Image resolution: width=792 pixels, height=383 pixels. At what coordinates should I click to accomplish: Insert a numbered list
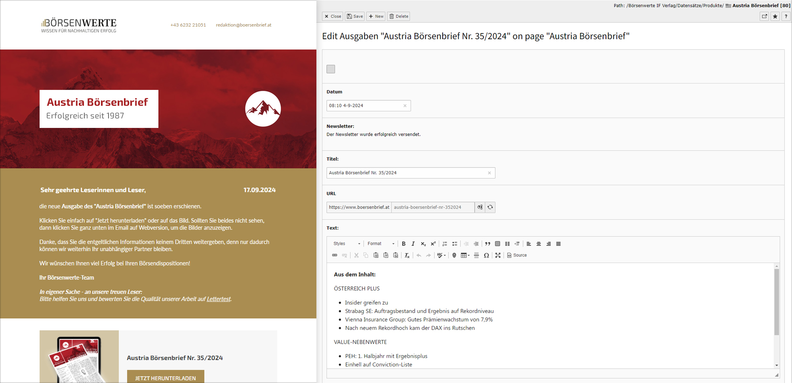pos(445,244)
